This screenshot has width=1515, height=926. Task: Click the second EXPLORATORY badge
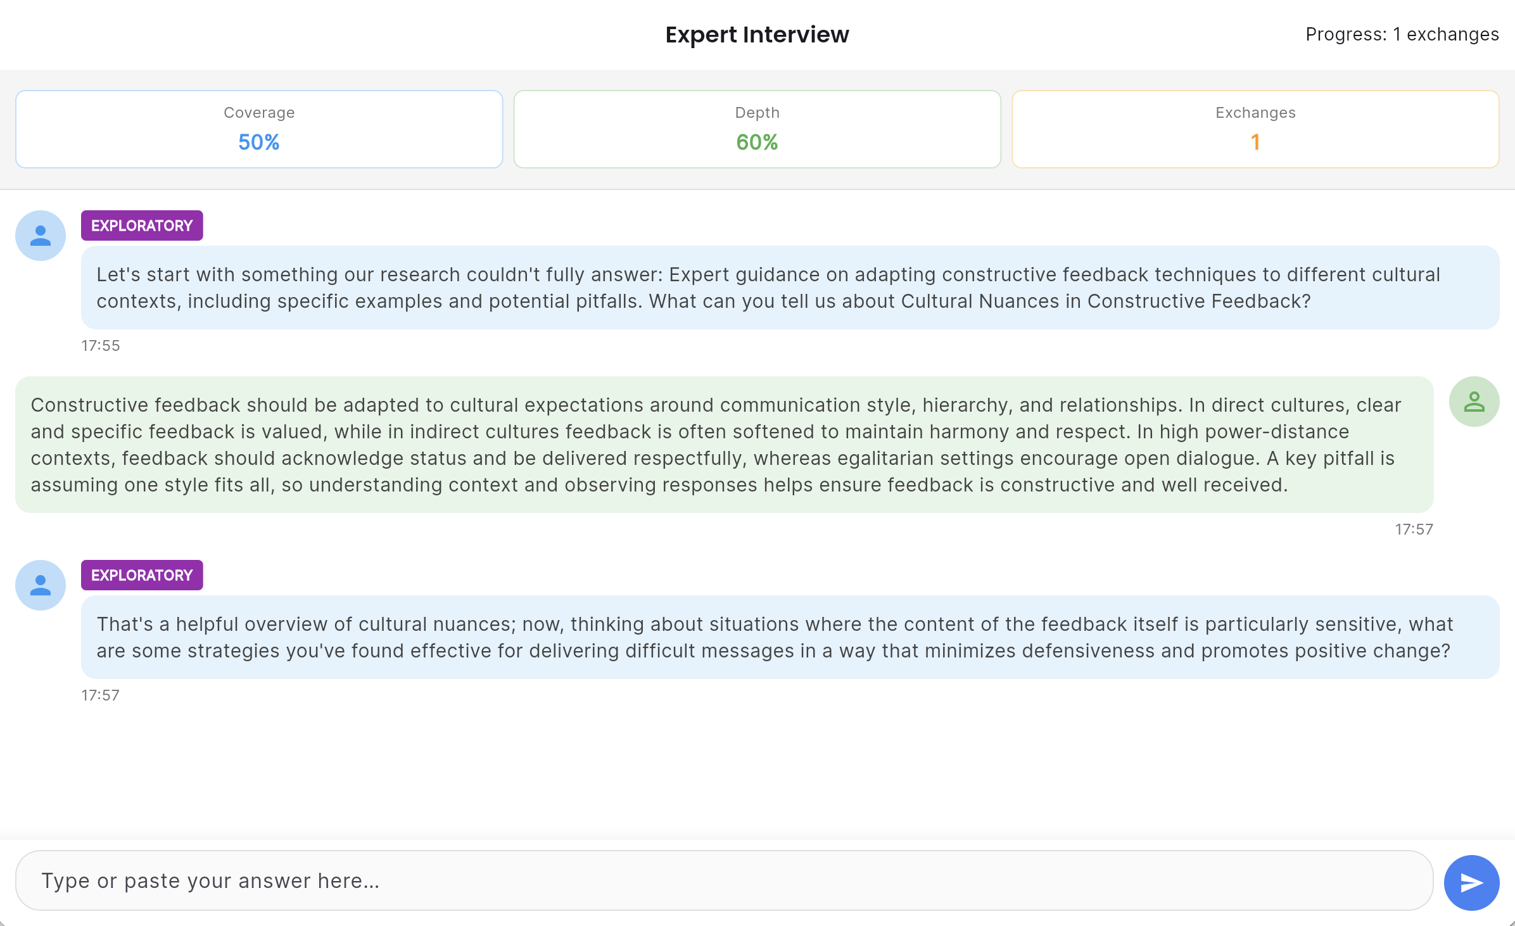pyautogui.click(x=142, y=575)
